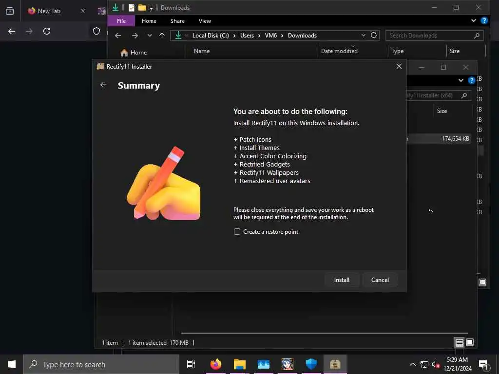Image resolution: width=499 pixels, height=374 pixels.
Task: Click the muted volume tray icon
Action: point(436,364)
